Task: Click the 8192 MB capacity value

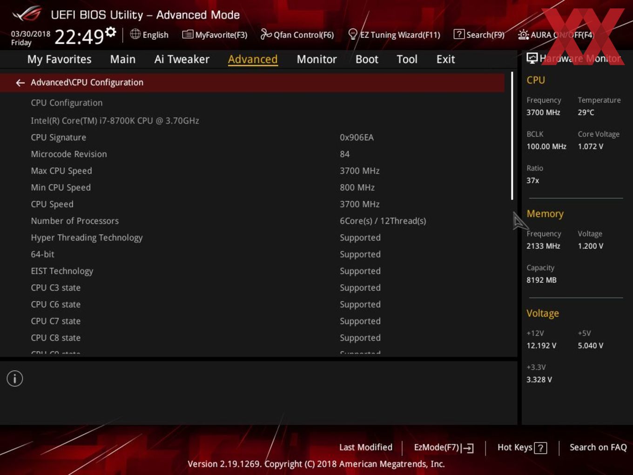Action: point(541,280)
